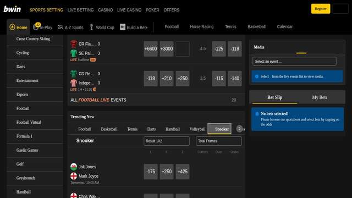Click CD Re... green jersey icon
The height and width of the screenshot is (198, 352).
pyautogui.click(x=73, y=74)
